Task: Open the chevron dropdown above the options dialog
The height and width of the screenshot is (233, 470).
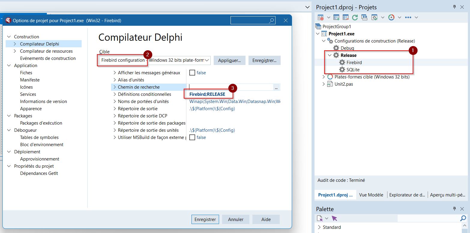Action: point(307,7)
